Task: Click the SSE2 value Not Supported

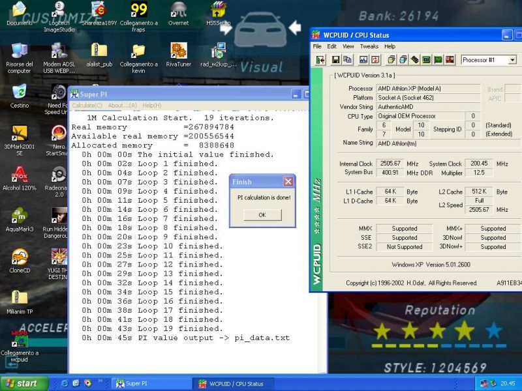Action: [x=405, y=247]
